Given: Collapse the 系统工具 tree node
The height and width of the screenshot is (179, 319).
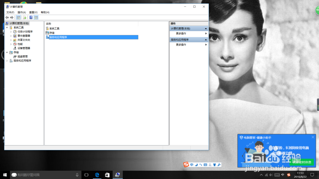Looking at the screenshot, I should [x=7, y=27].
